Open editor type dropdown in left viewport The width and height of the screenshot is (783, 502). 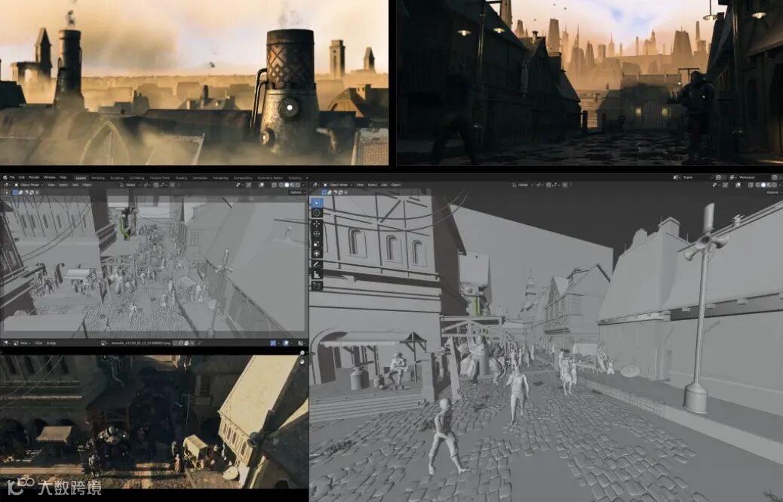[x=6, y=185]
